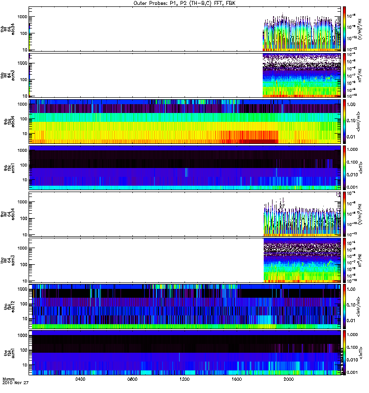Click the 'thc fff 64 edc34' y-axis title

point(8,214)
